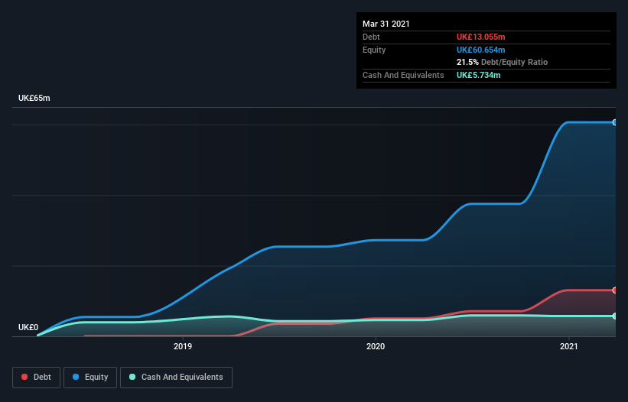Click the 21.5% Debt/Equity Ratio text
Viewport: 628px width, 402px height.
point(502,62)
